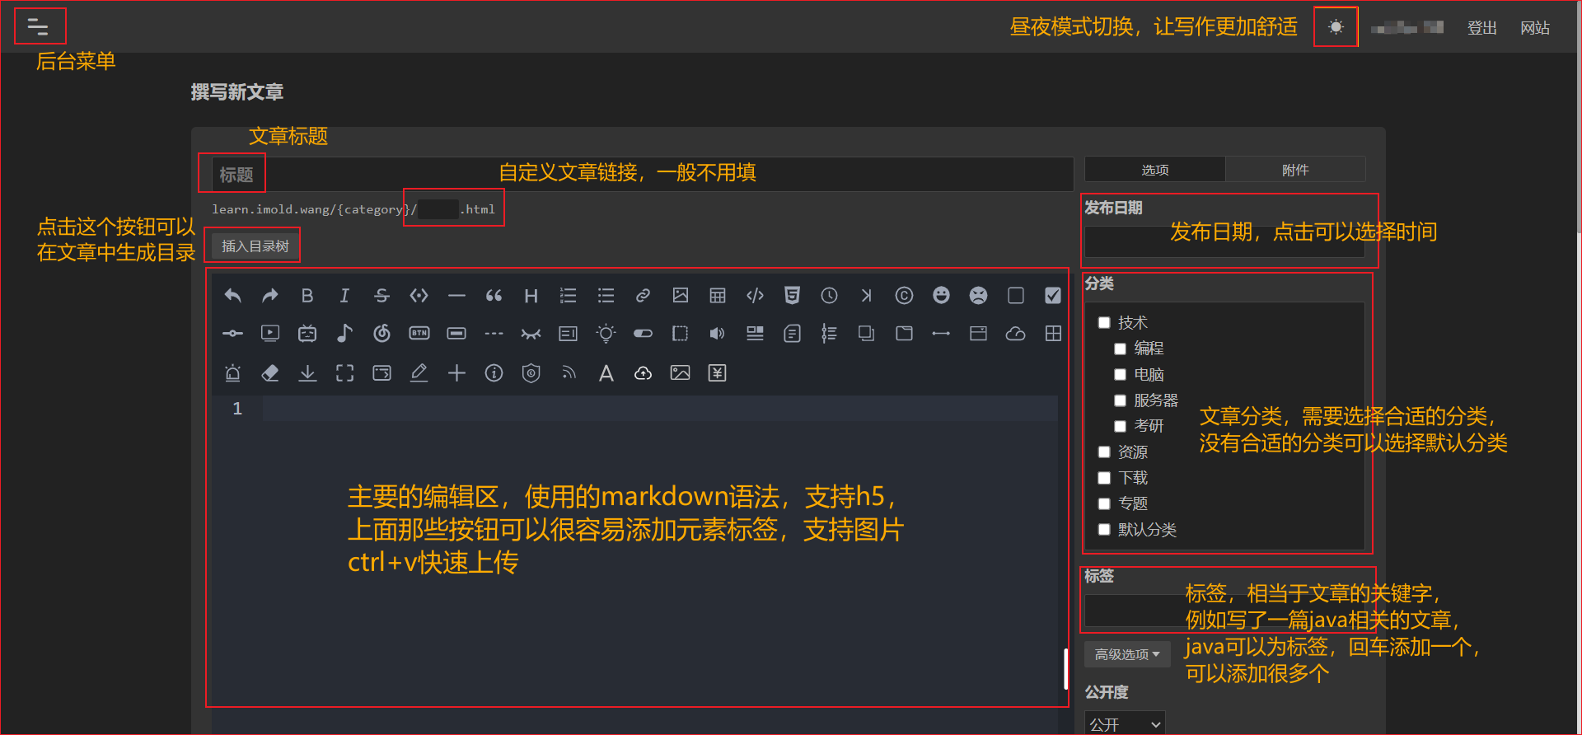Click the info circle icon

[494, 373]
